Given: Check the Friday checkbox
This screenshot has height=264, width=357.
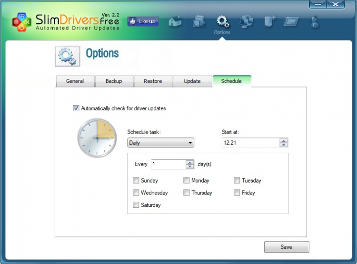Looking at the screenshot, I should [x=237, y=193].
